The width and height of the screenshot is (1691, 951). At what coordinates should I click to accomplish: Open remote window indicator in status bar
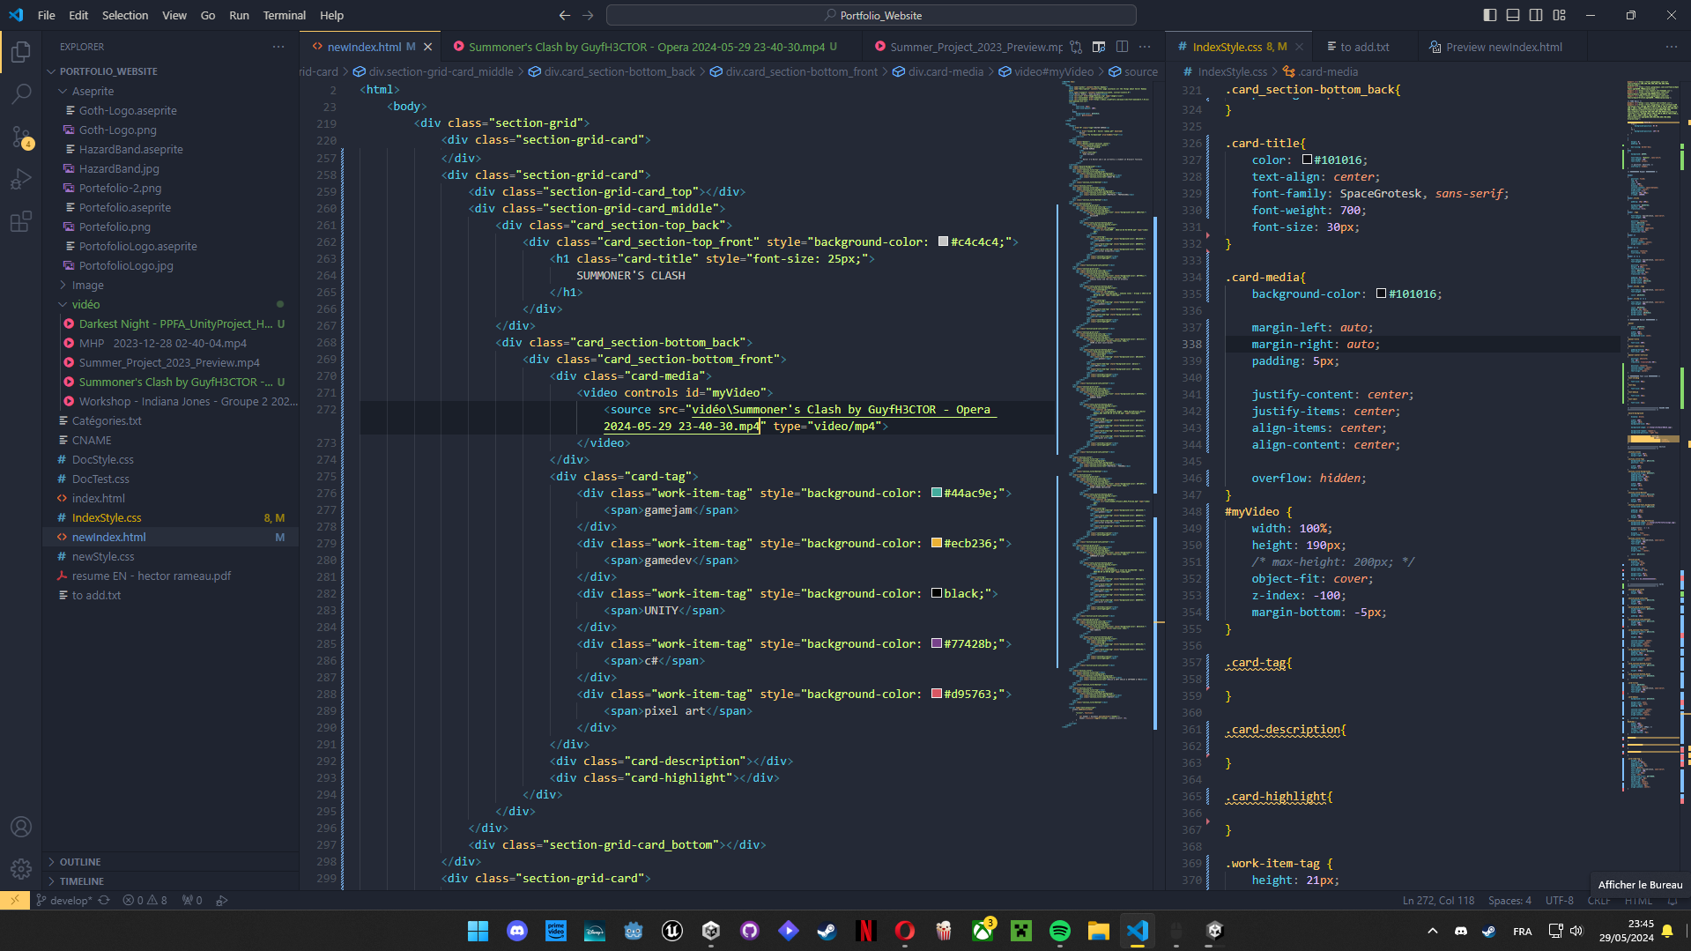pos(14,901)
